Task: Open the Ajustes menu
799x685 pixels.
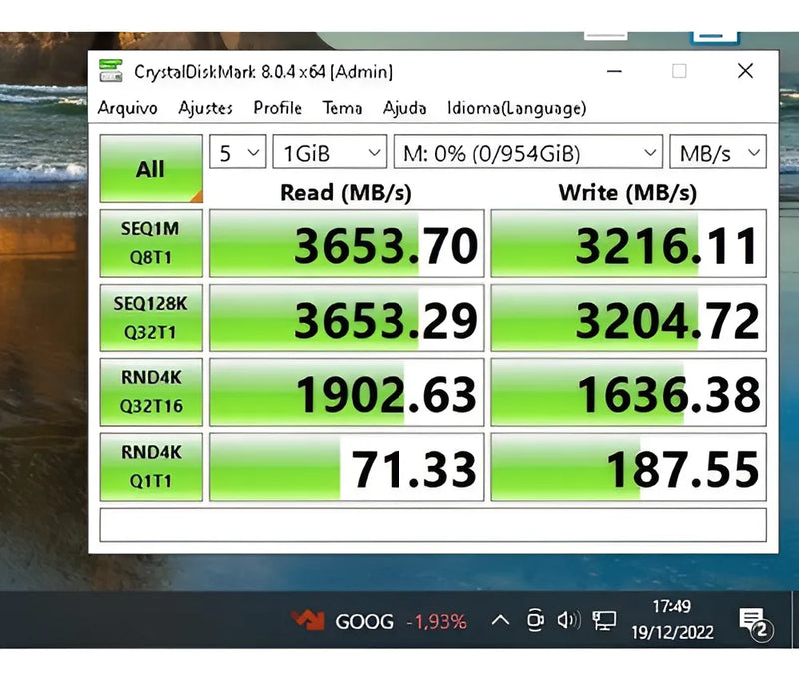Action: (205, 108)
